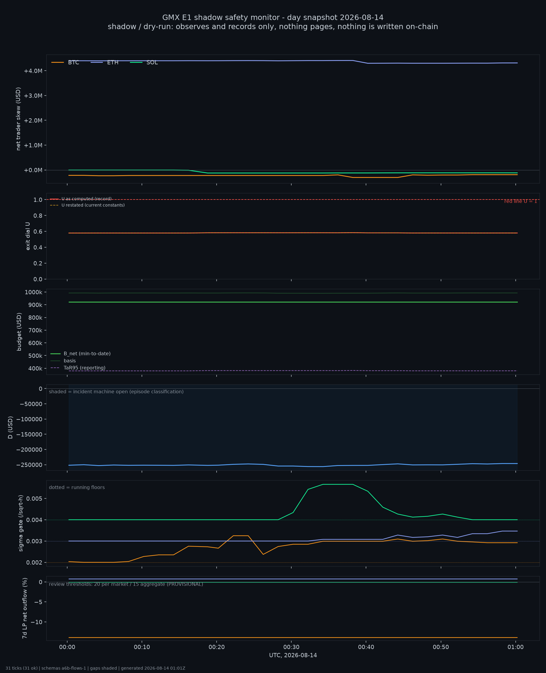This screenshot has height=673, width=546.
Task: Click the '01:00' time axis tick
Action: pyautogui.click(x=515, y=647)
